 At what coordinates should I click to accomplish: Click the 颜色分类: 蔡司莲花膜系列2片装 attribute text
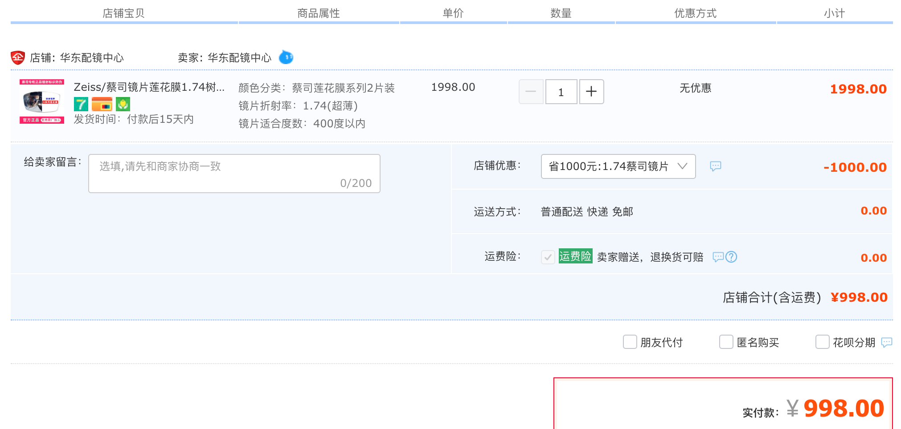point(317,88)
